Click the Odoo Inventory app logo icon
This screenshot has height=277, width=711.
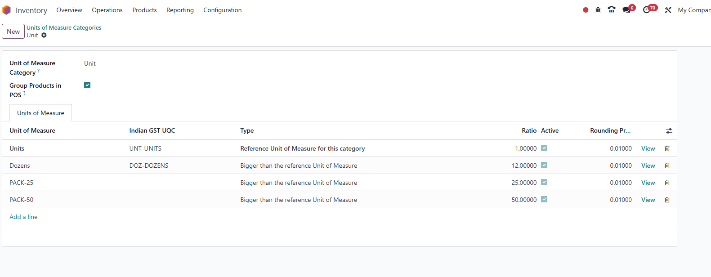[6, 10]
